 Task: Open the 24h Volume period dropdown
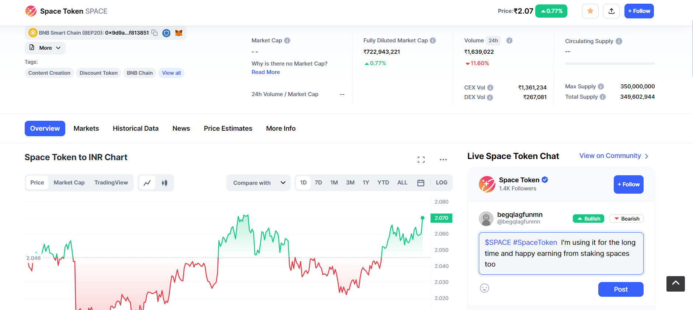pyautogui.click(x=493, y=40)
